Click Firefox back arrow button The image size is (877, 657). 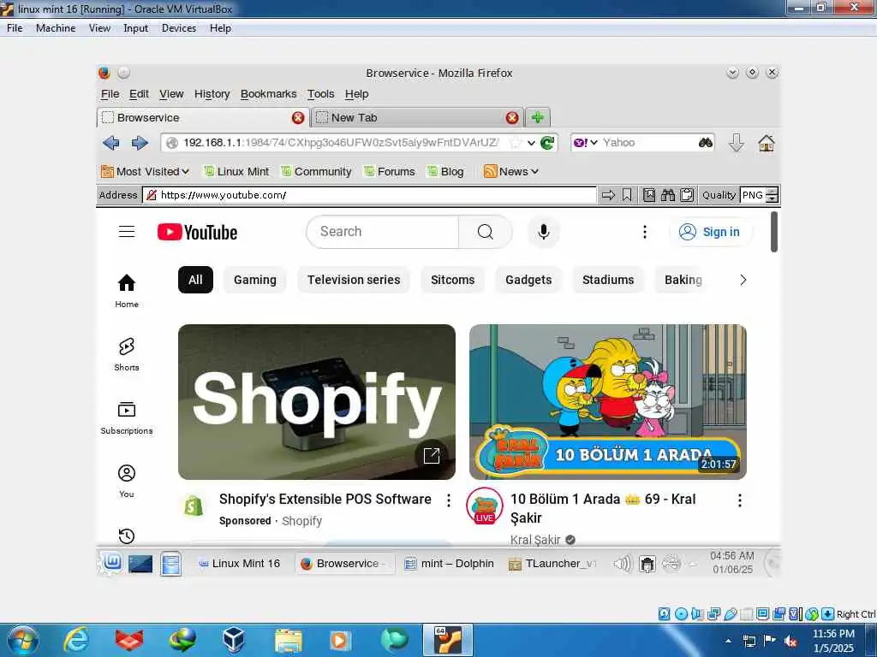pyautogui.click(x=110, y=143)
